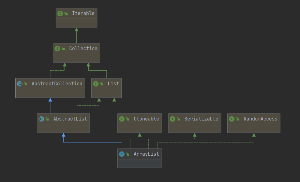300x182 pixels.
Task: Select the class icon on AbstractCollection node
Action: [20, 83]
